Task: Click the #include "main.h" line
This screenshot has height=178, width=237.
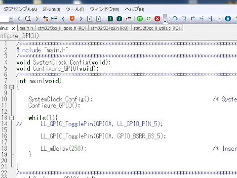Action: 42,50
